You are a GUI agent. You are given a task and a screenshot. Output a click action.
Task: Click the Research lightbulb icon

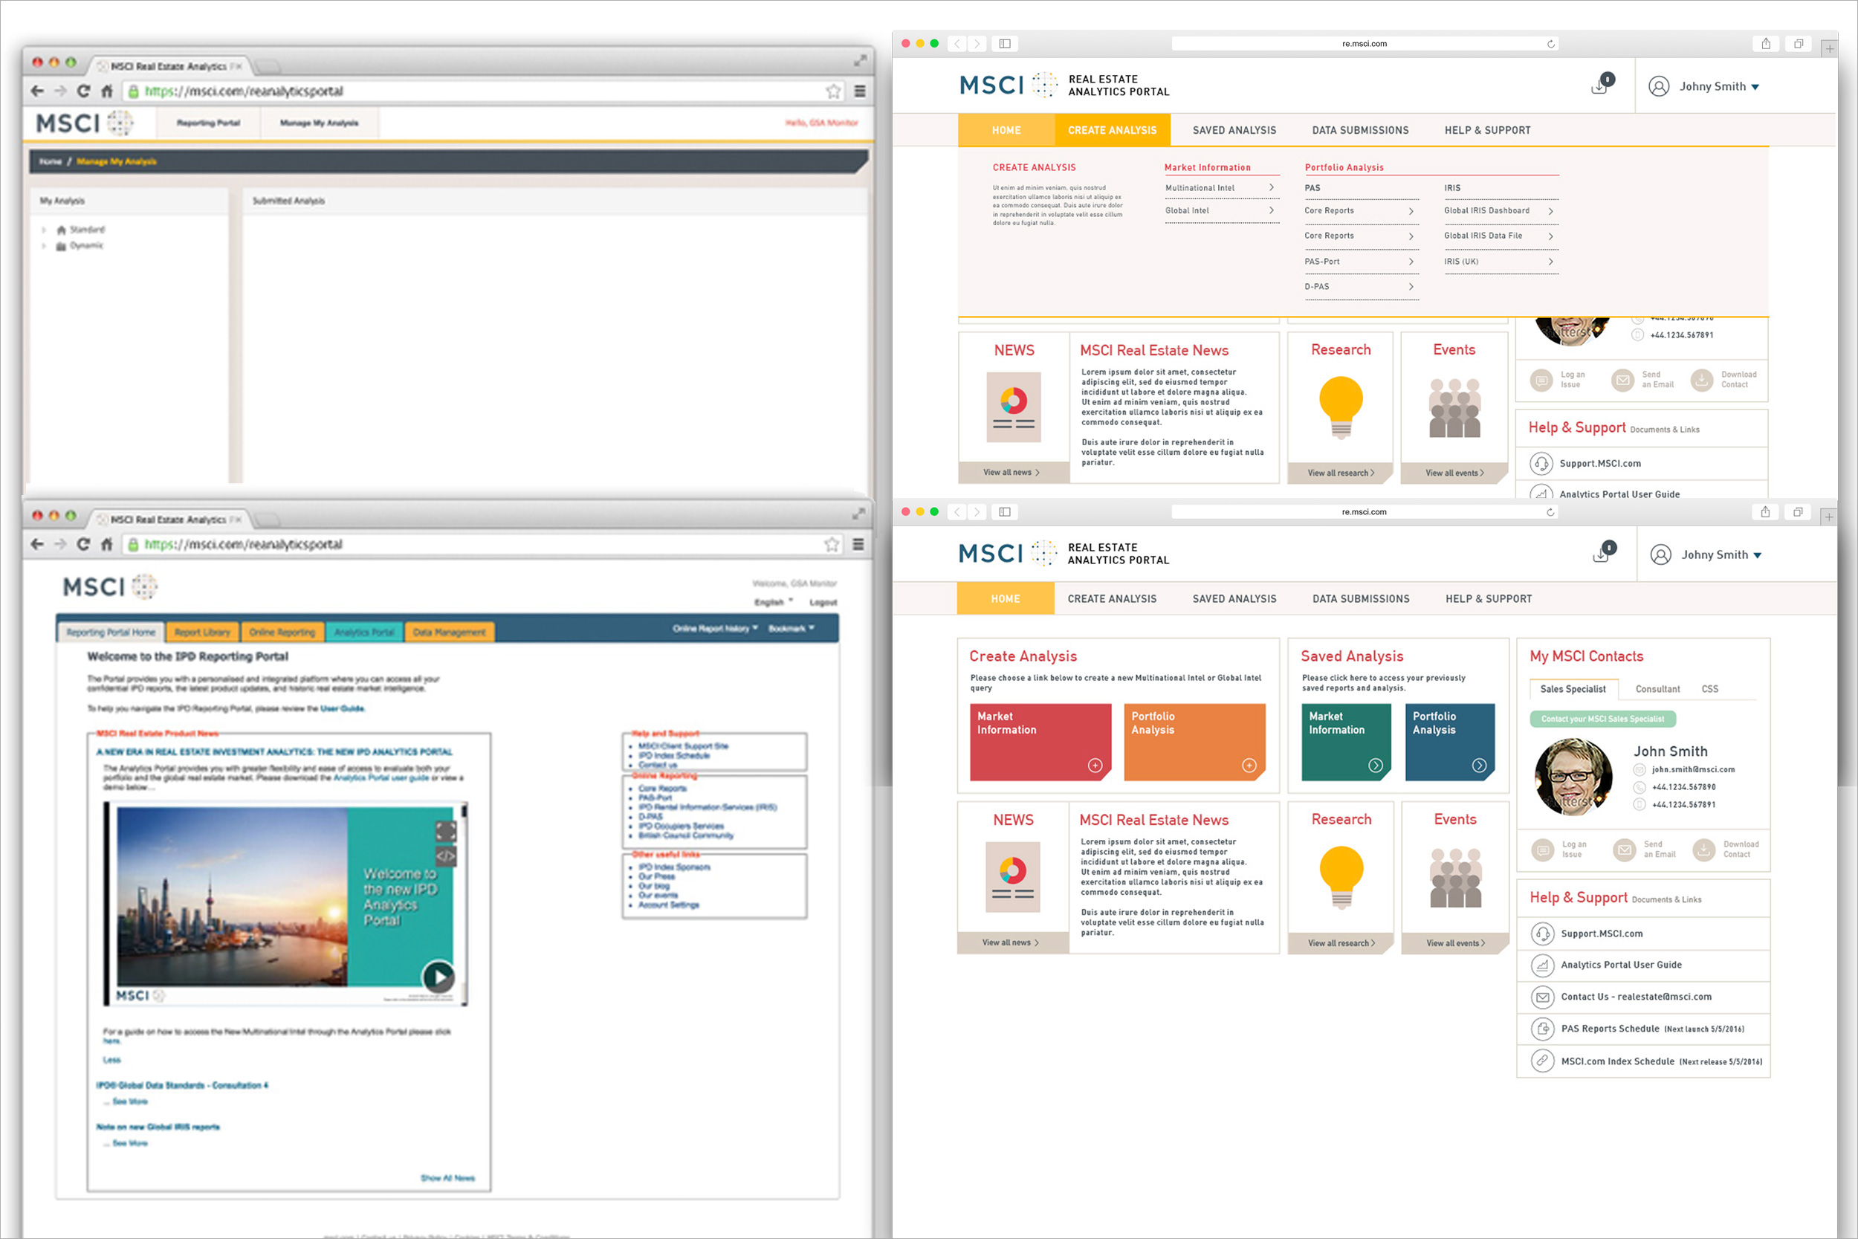pos(1341,874)
